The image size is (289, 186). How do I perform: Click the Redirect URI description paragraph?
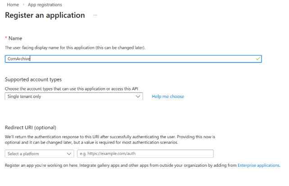(110, 140)
